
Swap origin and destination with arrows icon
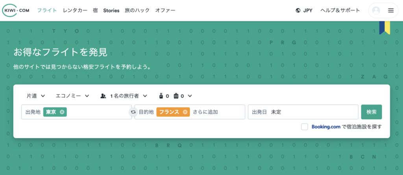point(133,112)
